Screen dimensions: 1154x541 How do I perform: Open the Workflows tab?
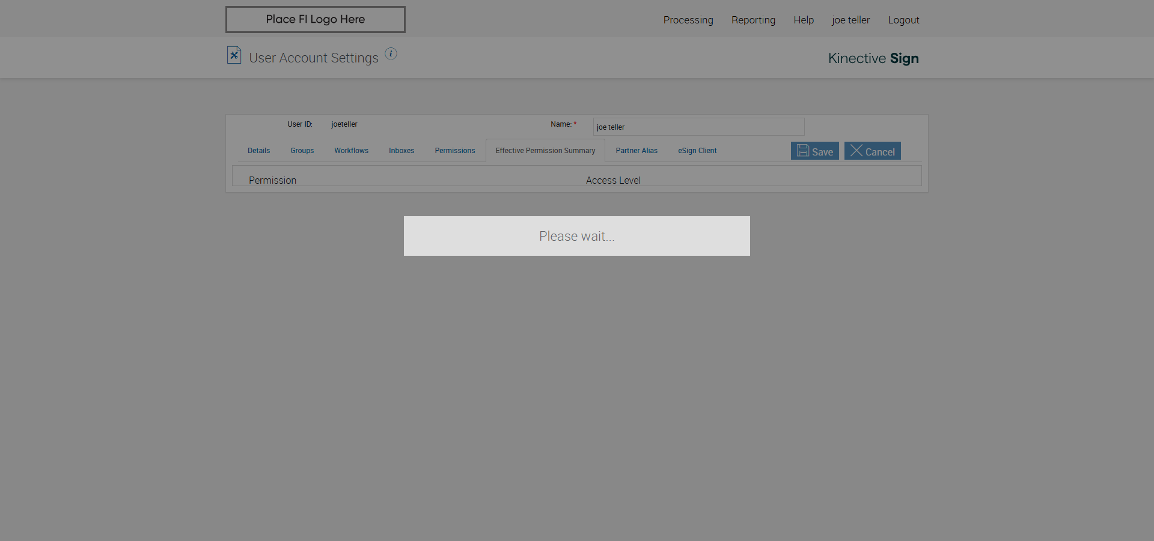351,151
